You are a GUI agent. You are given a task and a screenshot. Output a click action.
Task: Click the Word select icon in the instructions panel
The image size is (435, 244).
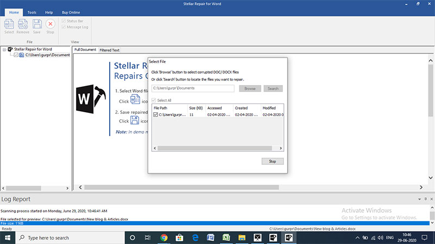pos(135,99)
